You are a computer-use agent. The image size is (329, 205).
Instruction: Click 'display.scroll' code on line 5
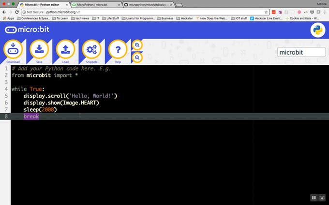tap(45, 96)
